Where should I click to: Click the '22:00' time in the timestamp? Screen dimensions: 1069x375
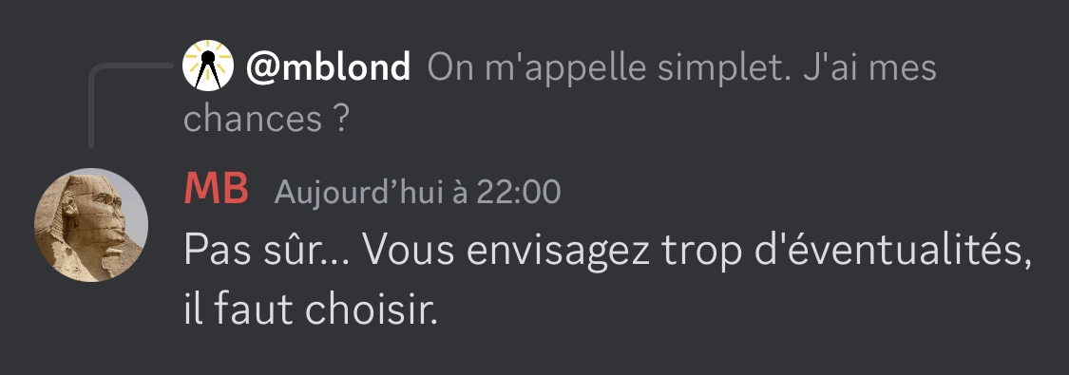click(518, 192)
